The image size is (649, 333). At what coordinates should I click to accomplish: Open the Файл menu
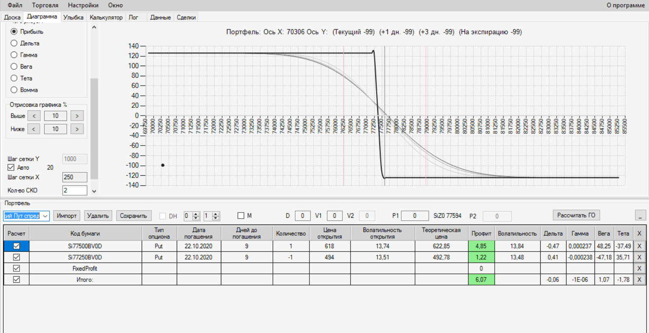point(15,5)
